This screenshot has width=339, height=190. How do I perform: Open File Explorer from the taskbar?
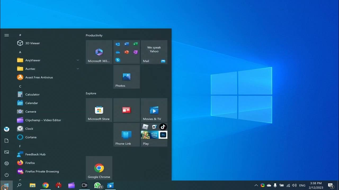pos(33,186)
